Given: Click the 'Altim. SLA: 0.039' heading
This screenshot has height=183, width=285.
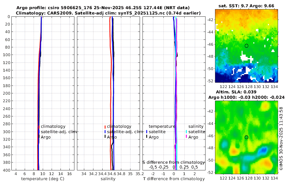Looking at the screenshot, I should 236,92.
